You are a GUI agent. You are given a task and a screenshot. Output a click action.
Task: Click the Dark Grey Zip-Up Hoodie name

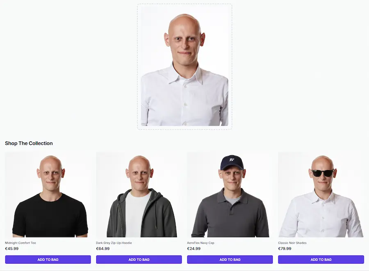coord(114,243)
